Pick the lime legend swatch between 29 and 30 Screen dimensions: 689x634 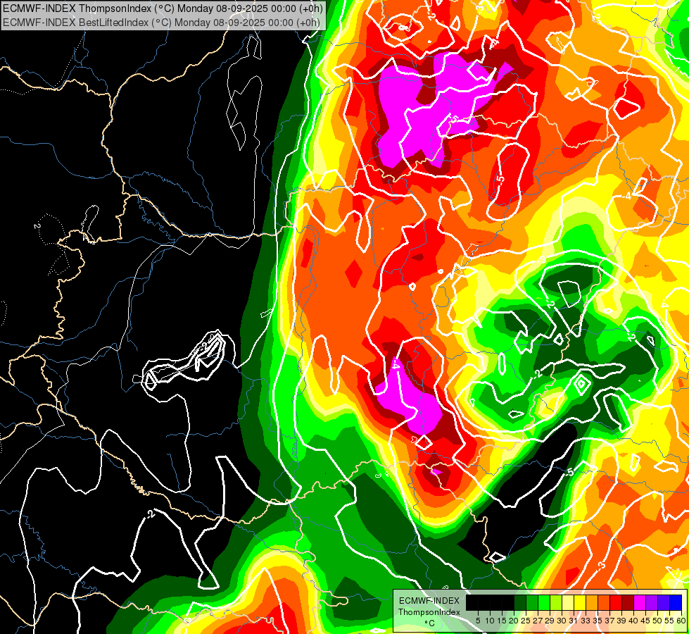(x=556, y=602)
